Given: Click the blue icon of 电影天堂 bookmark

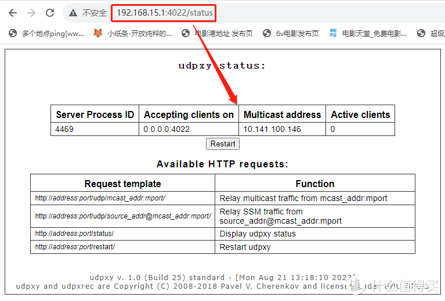Looking at the screenshot, I should coord(333,33).
